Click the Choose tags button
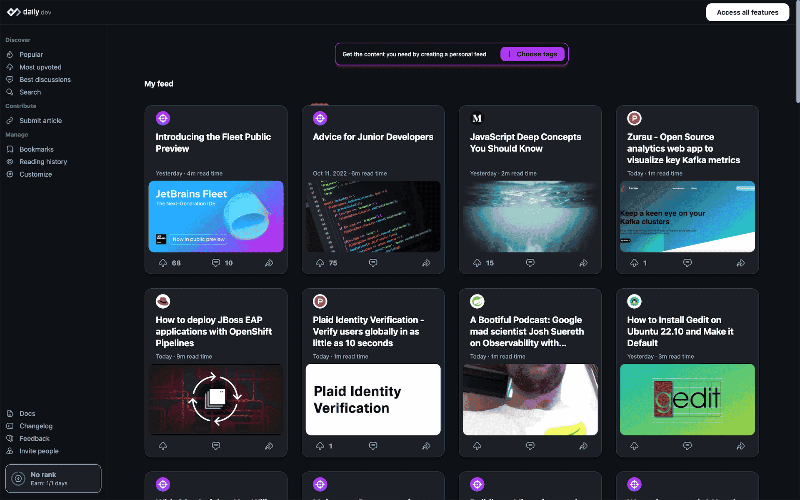The image size is (800, 500). point(532,54)
